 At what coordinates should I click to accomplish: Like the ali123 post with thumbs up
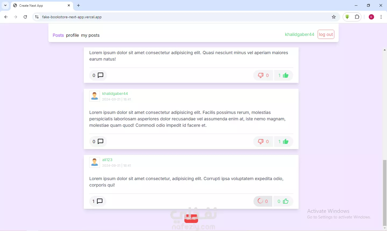tap(283, 201)
